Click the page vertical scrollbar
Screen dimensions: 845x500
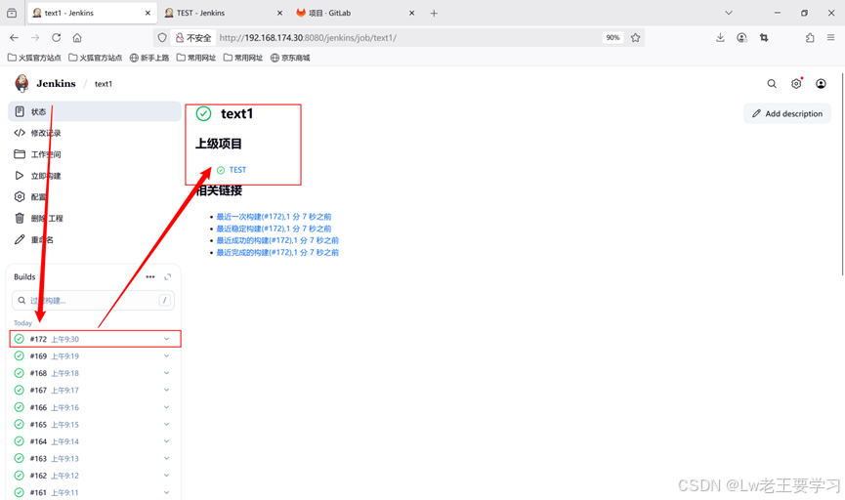click(842, 175)
